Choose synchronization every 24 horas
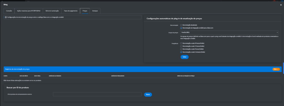Screen dimensions: 284x106 181,43
